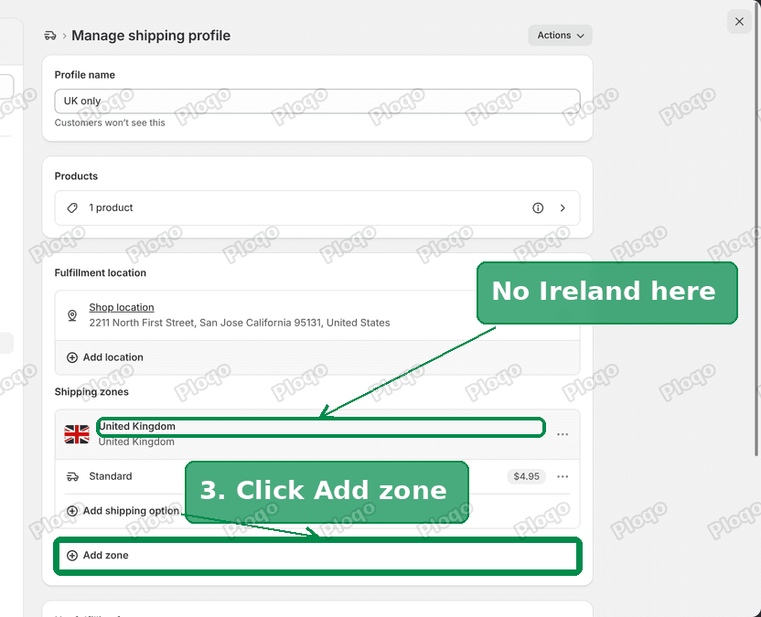Open the 1 product row
Screen dimensions: 761x617
coord(317,208)
